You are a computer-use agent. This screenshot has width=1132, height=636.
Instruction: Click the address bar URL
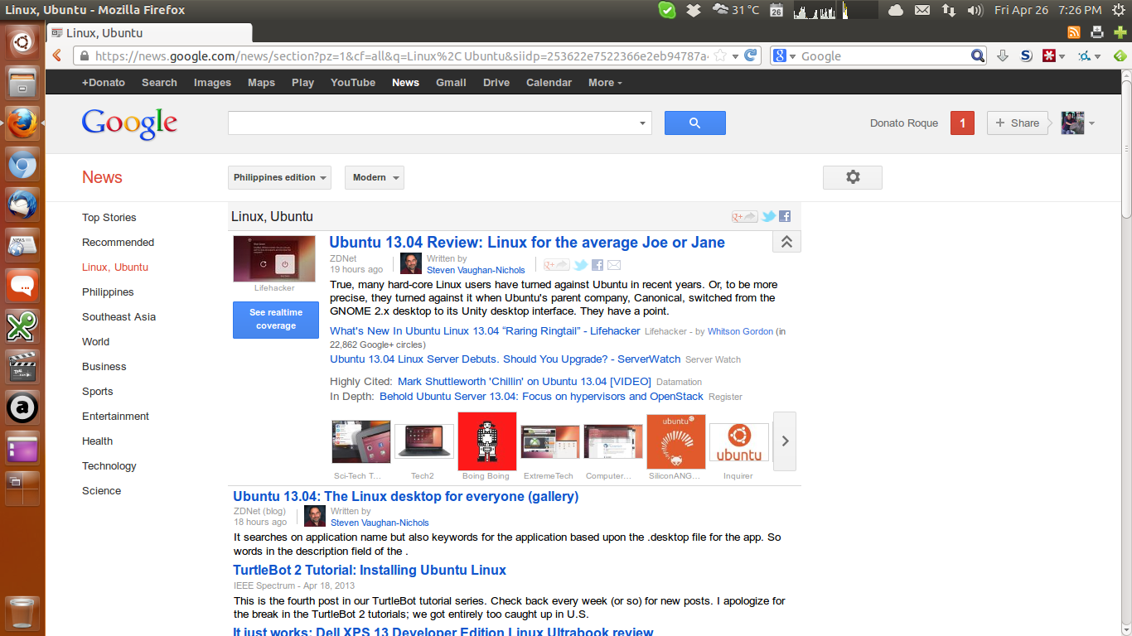pyautogui.click(x=401, y=55)
